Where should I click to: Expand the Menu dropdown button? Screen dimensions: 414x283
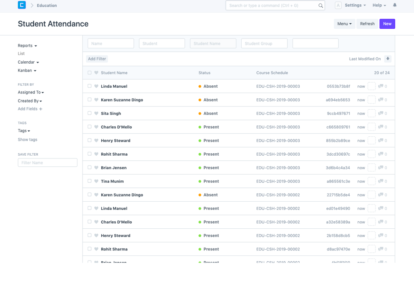[x=344, y=24]
